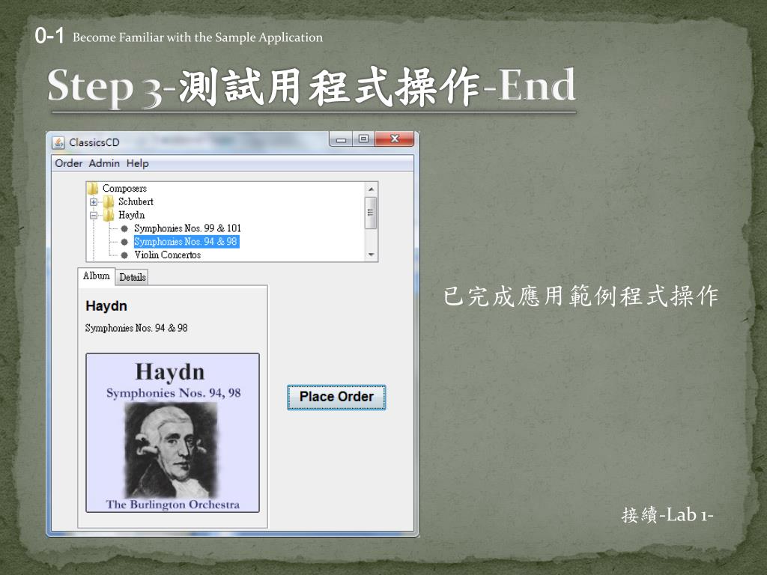Expand the Schubert composer node

click(94, 202)
